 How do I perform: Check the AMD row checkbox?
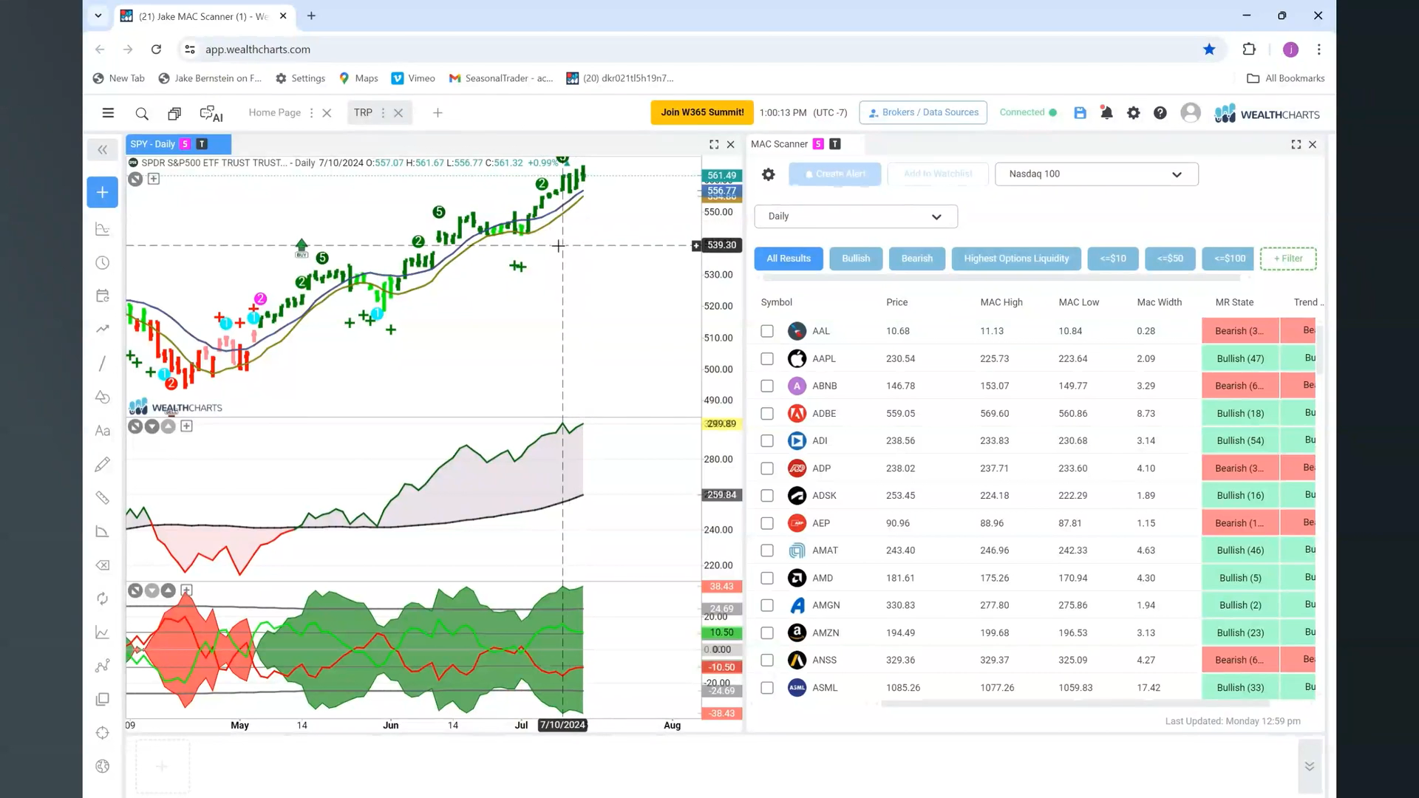click(767, 579)
